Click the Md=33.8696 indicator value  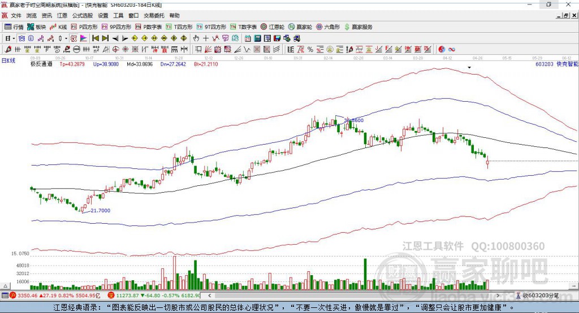coord(140,64)
